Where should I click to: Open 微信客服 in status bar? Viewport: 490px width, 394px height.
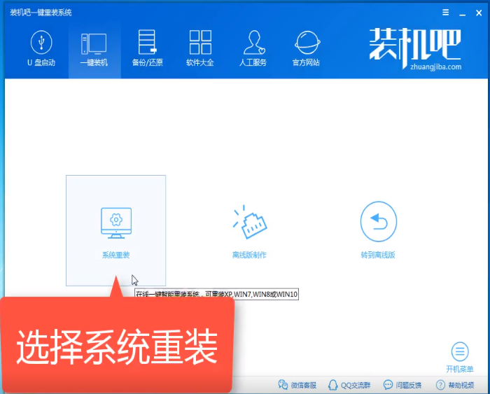click(x=297, y=385)
